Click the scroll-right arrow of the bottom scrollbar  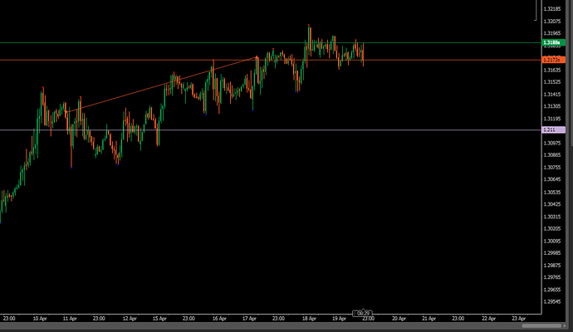point(565,326)
